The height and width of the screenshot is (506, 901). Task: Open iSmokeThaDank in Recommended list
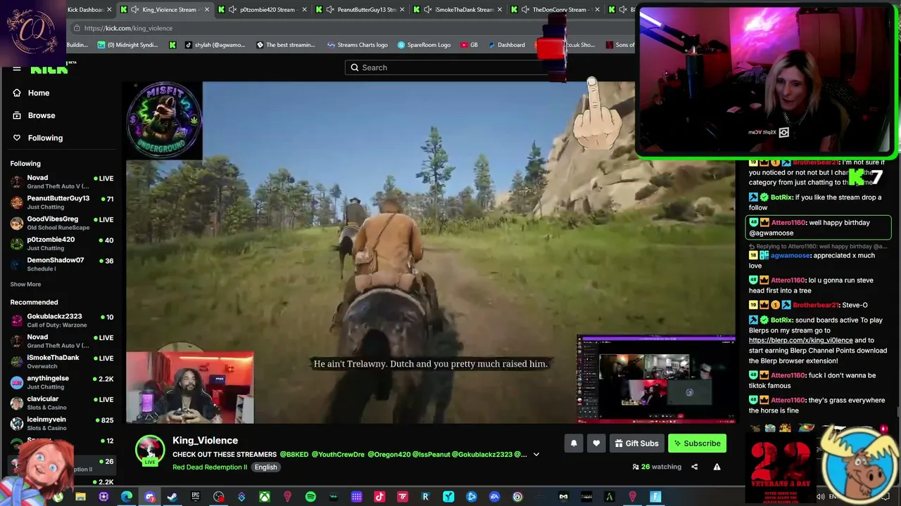[61, 362]
